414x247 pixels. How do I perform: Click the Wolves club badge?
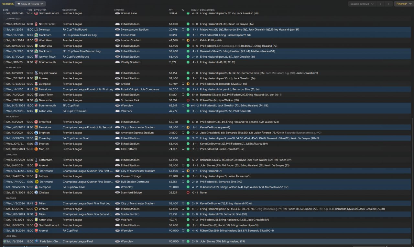(36, 209)
